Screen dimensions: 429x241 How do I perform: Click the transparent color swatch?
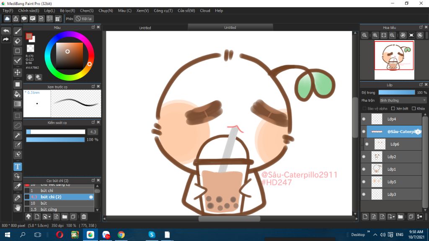click(30, 49)
